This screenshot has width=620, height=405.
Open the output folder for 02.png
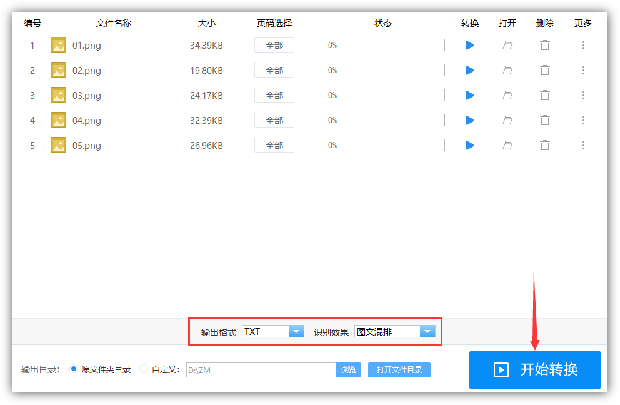[507, 70]
